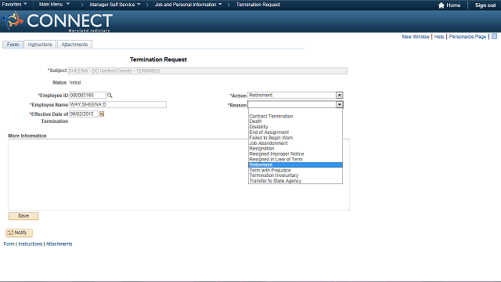Select Death in the Reason list
The width and height of the screenshot is (501, 282).
tap(295, 121)
